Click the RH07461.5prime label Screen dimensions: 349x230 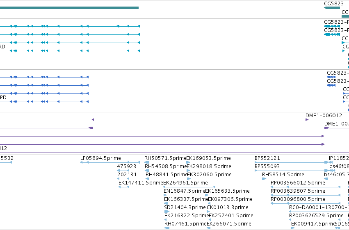[x=185, y=224]
